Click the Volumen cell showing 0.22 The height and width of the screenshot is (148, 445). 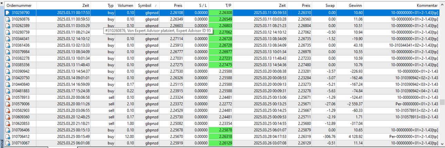[x=130, y=91]
